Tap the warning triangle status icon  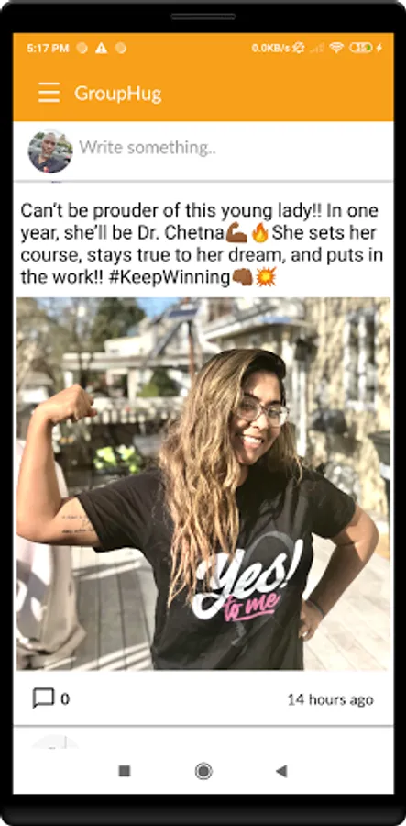101,49
